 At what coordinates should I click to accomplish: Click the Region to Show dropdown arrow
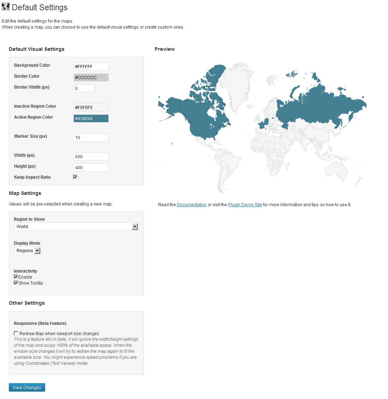click(x=135, y=227)
